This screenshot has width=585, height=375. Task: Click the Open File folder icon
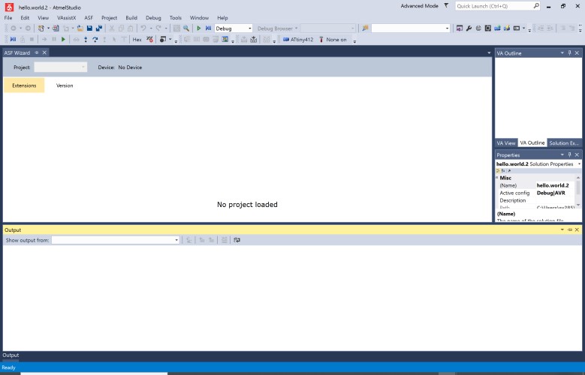tap(80, 28)
